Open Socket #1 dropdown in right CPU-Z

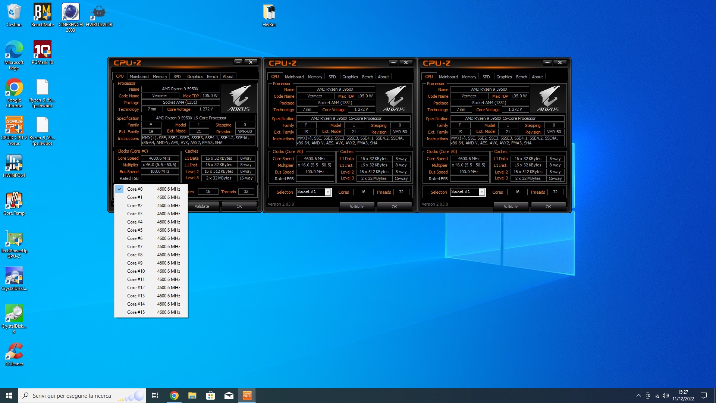click(x=468, y=192)
